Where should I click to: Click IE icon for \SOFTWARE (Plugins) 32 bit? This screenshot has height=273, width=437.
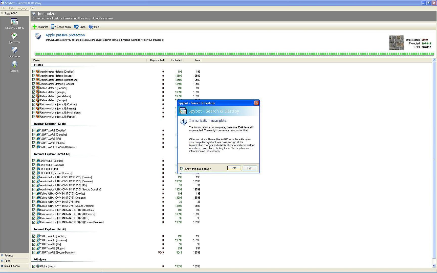(38, 143)
